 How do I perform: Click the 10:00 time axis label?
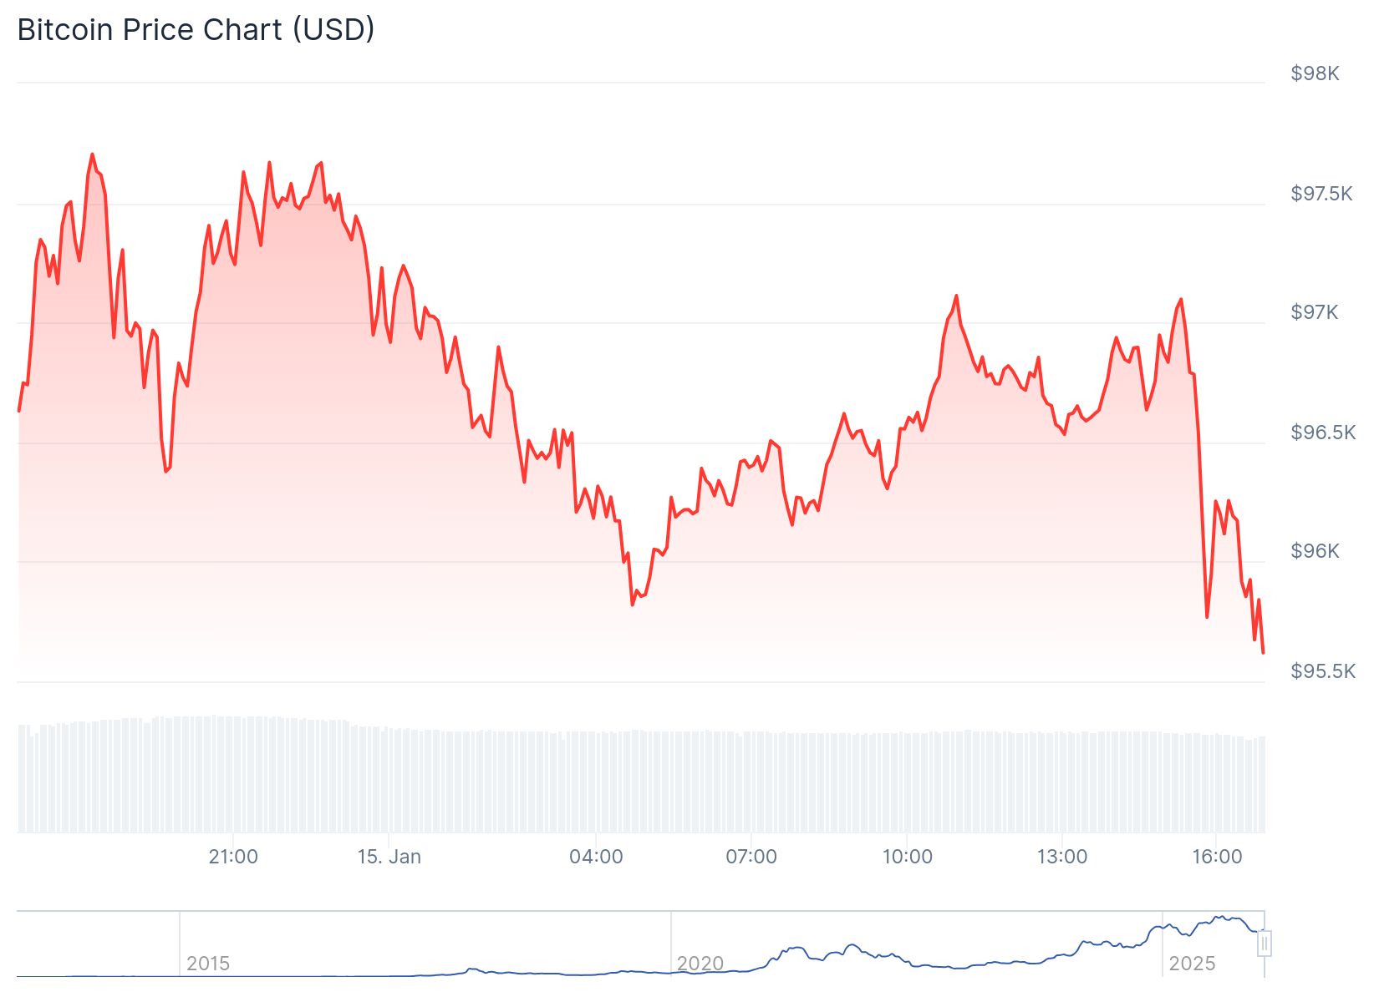point(907,857)
